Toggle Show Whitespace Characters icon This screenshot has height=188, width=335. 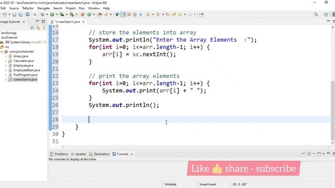[141, 15]
